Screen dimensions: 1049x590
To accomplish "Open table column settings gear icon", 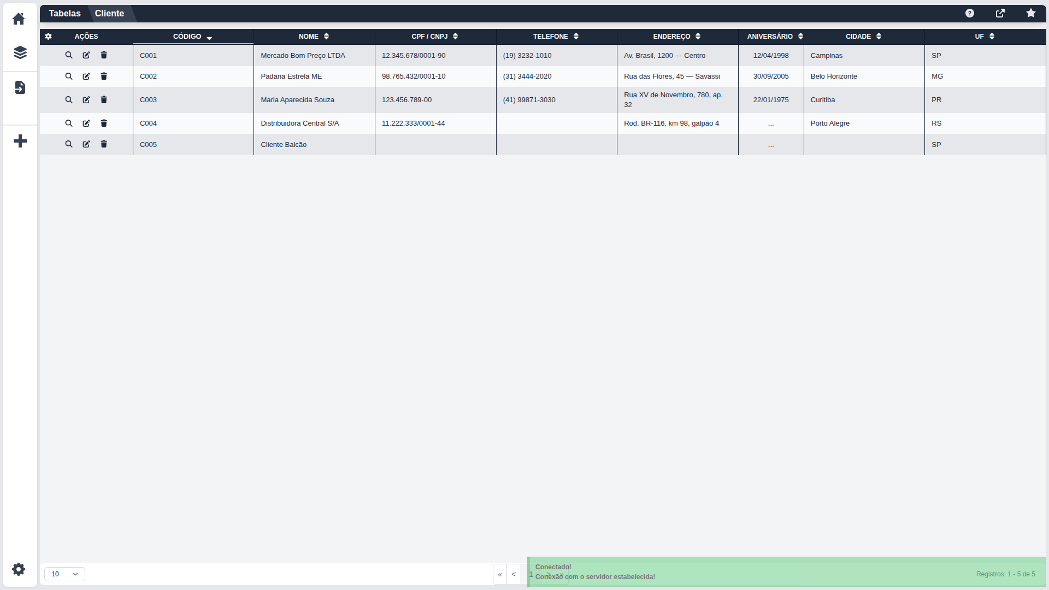I will pos(49,36).
